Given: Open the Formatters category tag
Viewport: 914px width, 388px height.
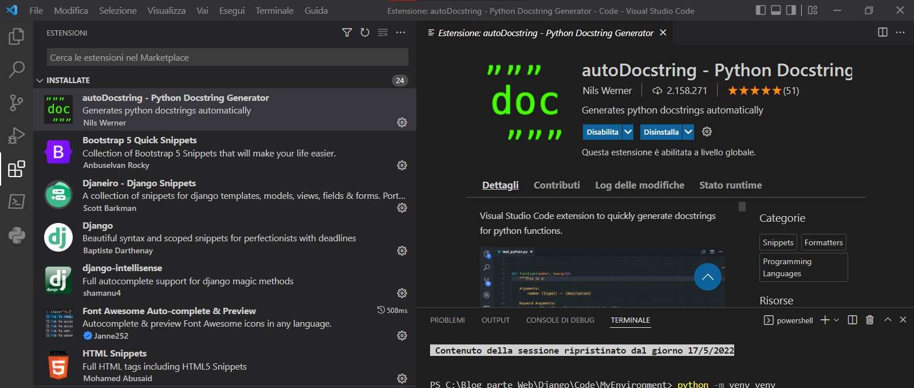Looking at the screenshot, I should [x=824, y=242].
